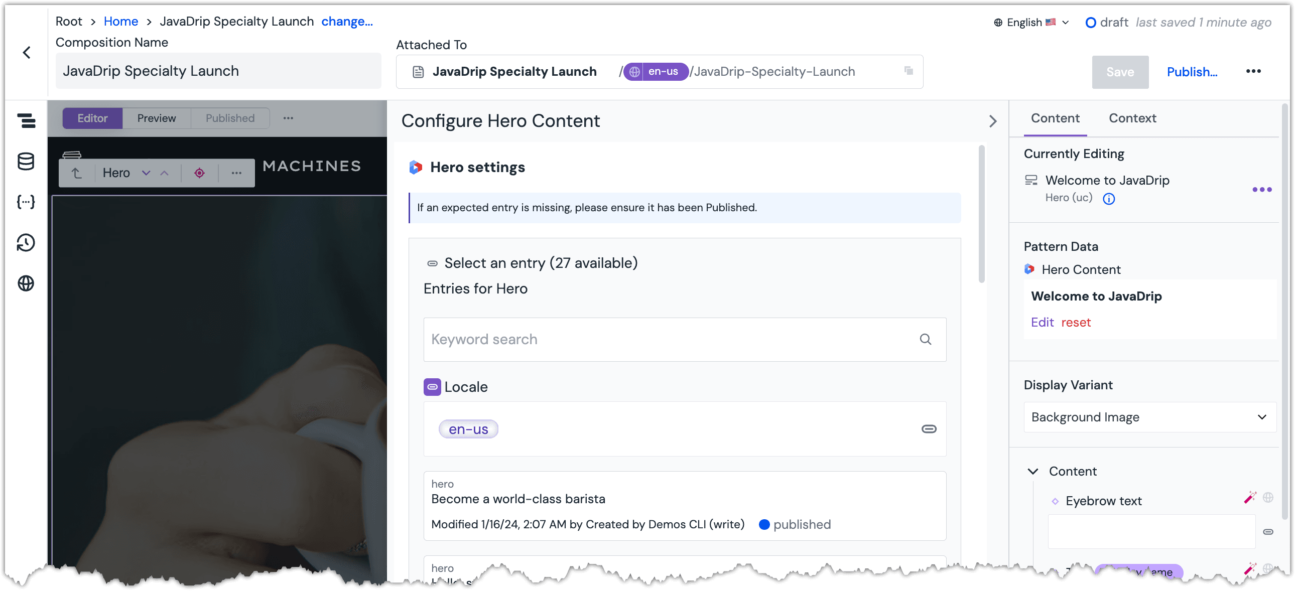Viewport: 1295px width, 592px height.
Task: Click the globe/localization icon in sidebar
Action: pyautogui.click(x=27, y=285)
